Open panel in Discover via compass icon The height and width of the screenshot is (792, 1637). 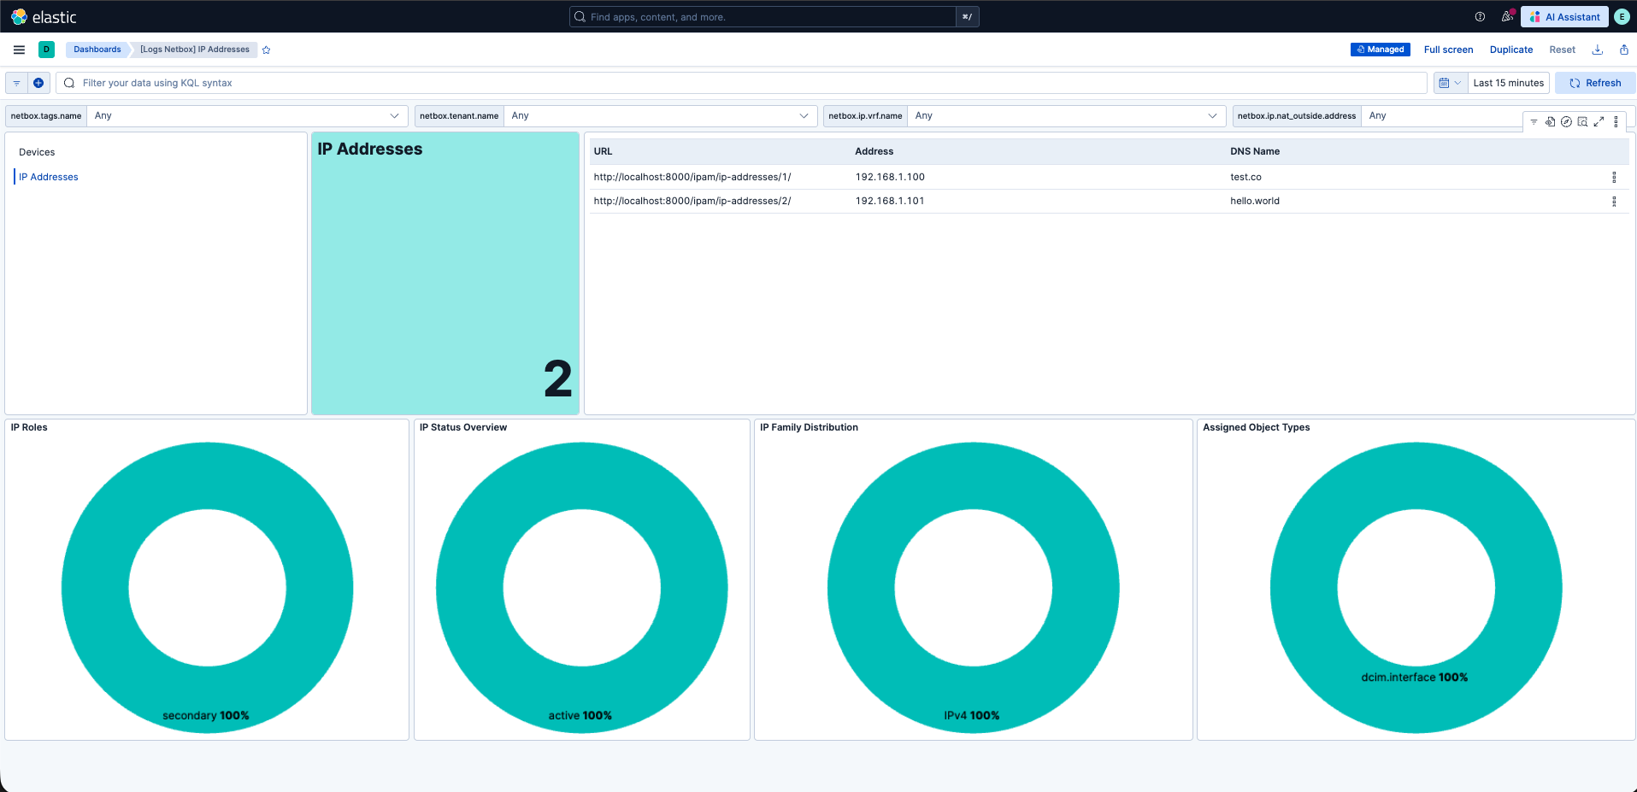click(1566, 122)
